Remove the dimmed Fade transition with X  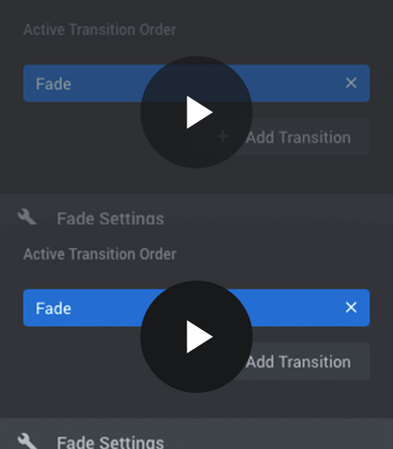(x=351, y=83)
